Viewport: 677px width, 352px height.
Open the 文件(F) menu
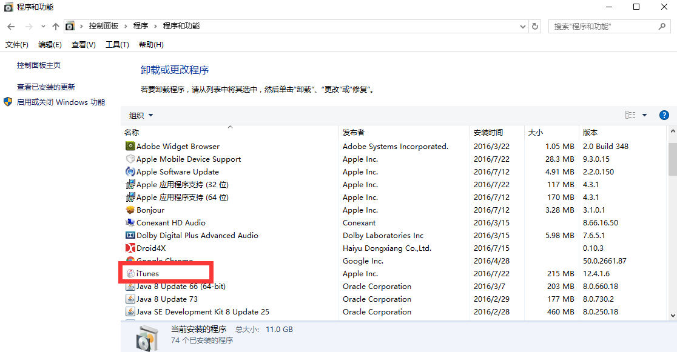pyautogui.click(x=17, y=44)
